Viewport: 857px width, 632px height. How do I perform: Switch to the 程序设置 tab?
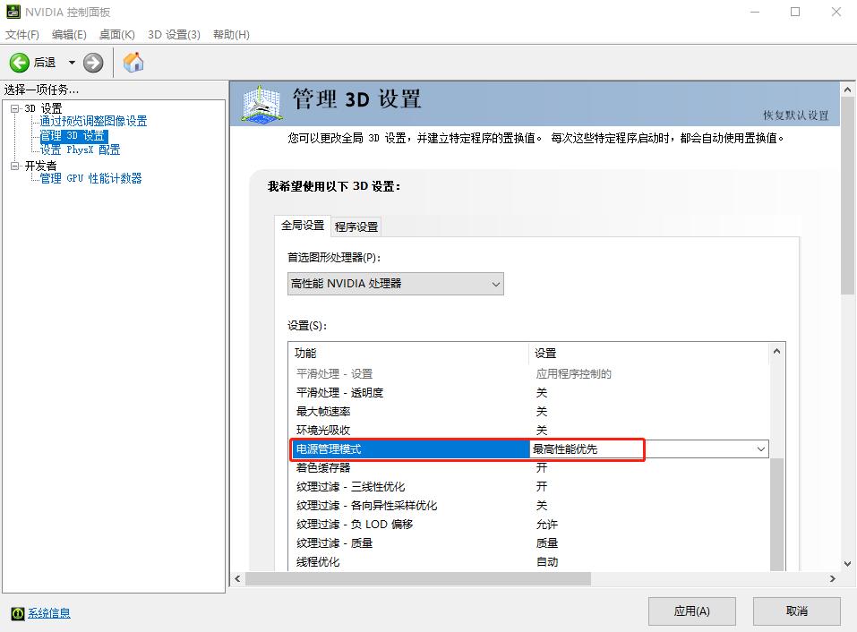click(356, 226)
